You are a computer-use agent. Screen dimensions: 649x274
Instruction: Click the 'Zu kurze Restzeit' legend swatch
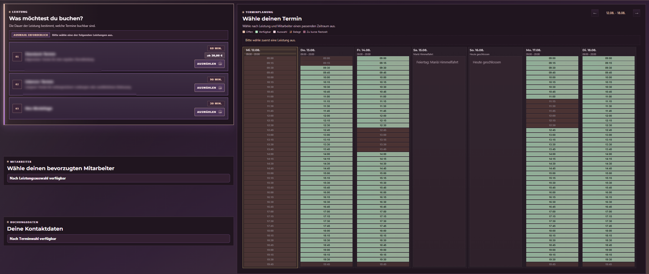[304, 32]
